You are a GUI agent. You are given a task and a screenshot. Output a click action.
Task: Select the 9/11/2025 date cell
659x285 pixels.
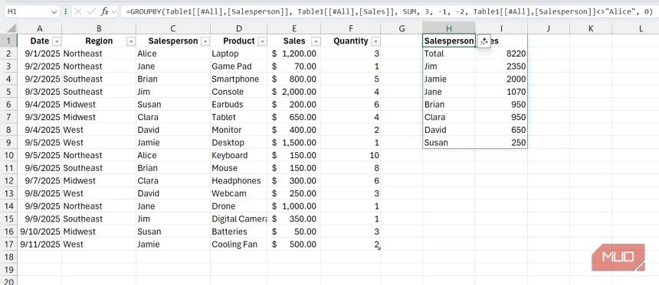40,245
